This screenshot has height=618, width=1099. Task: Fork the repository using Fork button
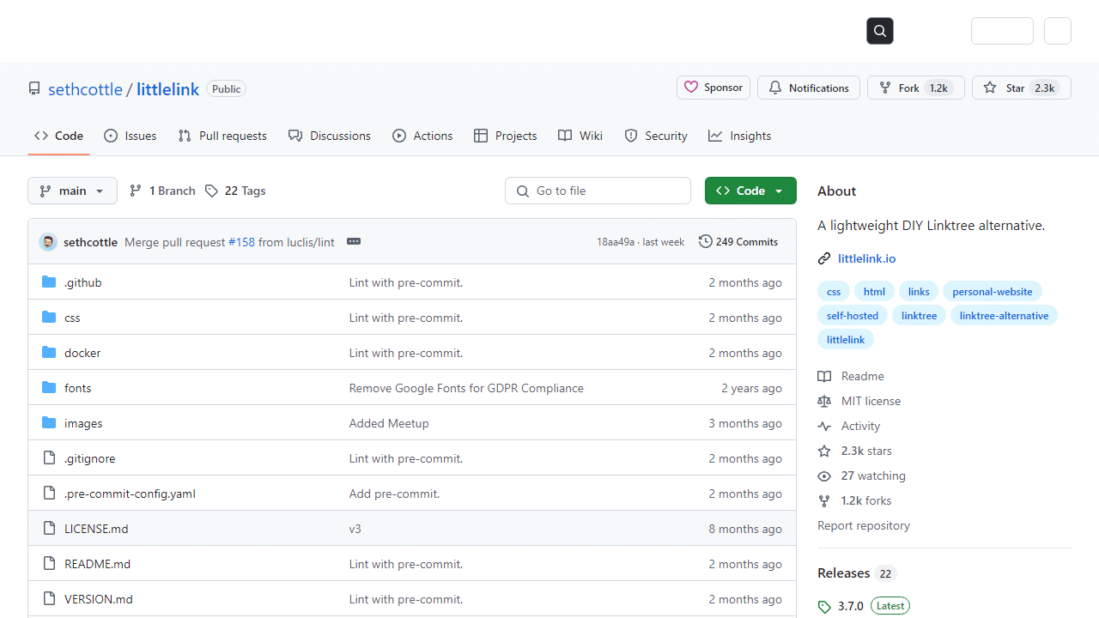pos(916,88)
